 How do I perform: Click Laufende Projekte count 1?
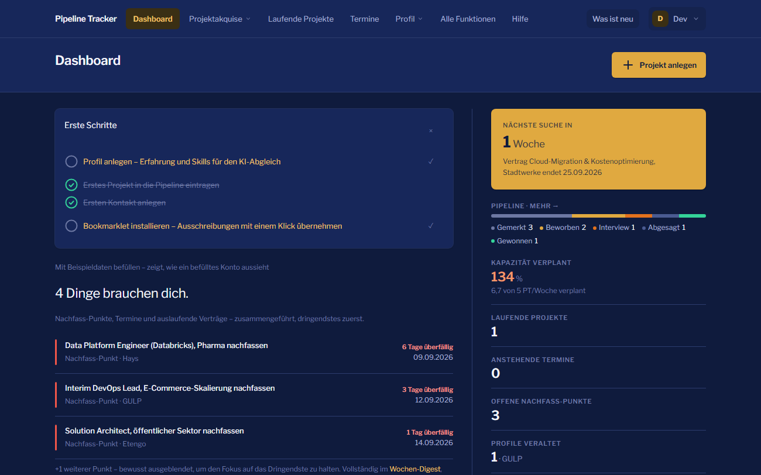coord(494,332)
